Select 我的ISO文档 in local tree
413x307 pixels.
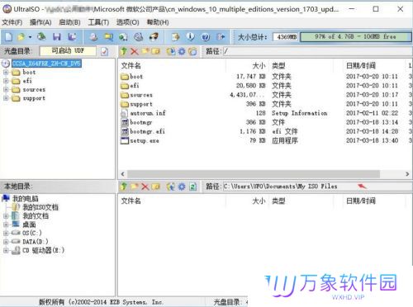[x=40, y=207]
